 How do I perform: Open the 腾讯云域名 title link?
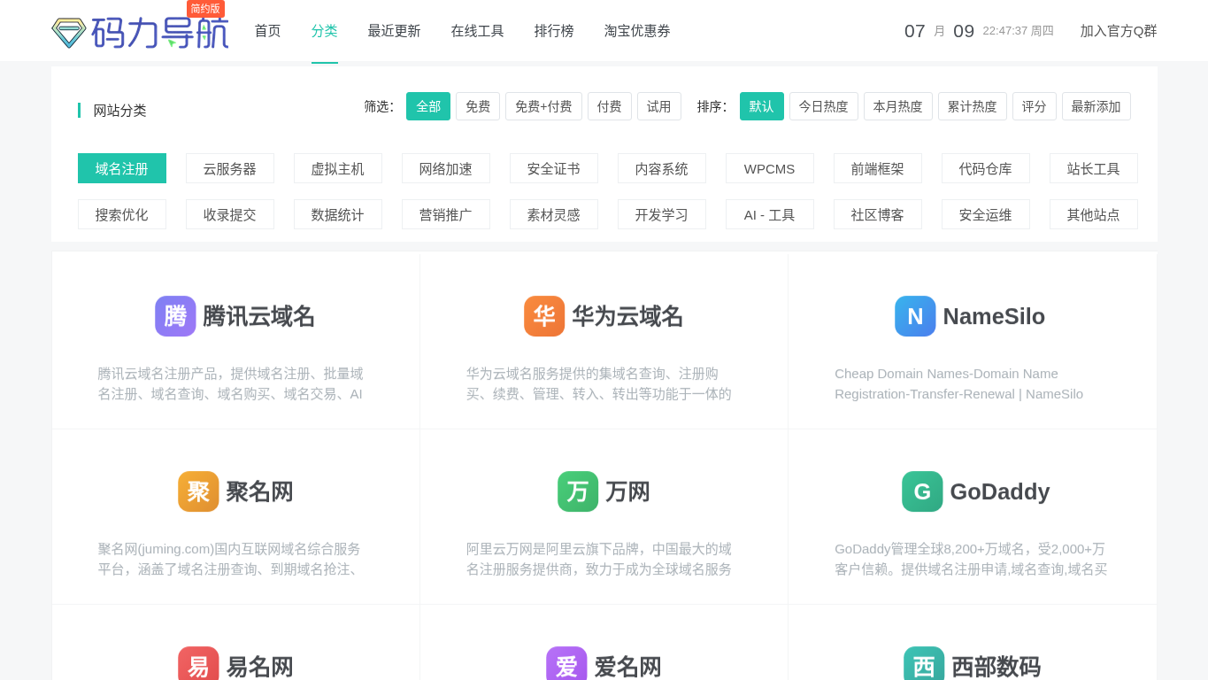258,316
